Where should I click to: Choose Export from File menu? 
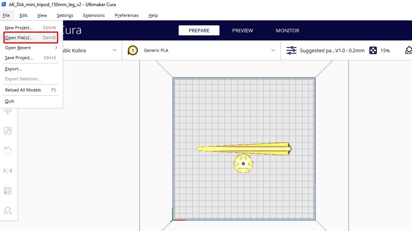[30, 69]
